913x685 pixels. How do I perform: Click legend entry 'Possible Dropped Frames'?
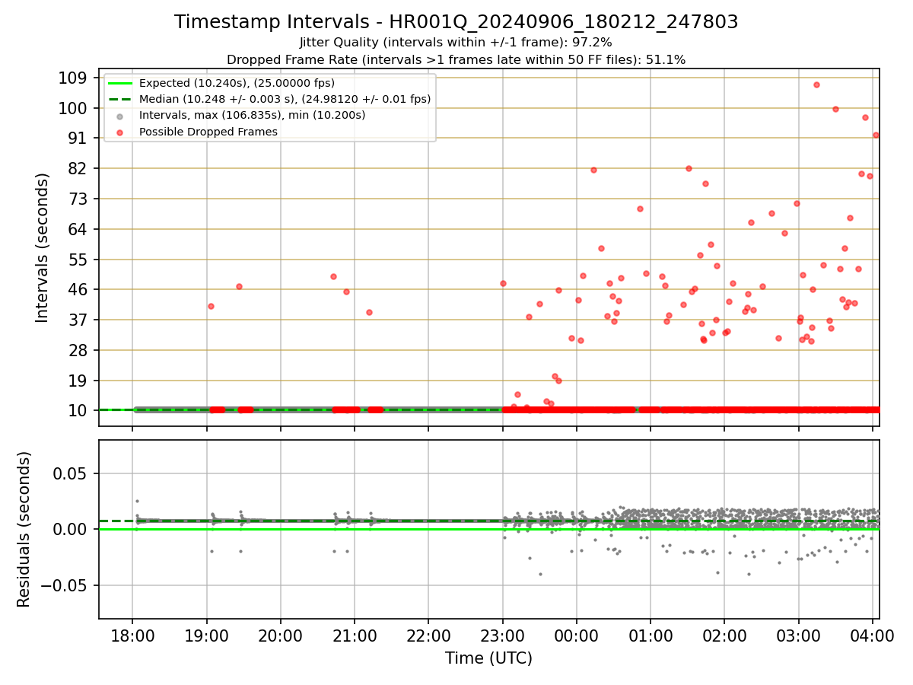tap(208, 132)
